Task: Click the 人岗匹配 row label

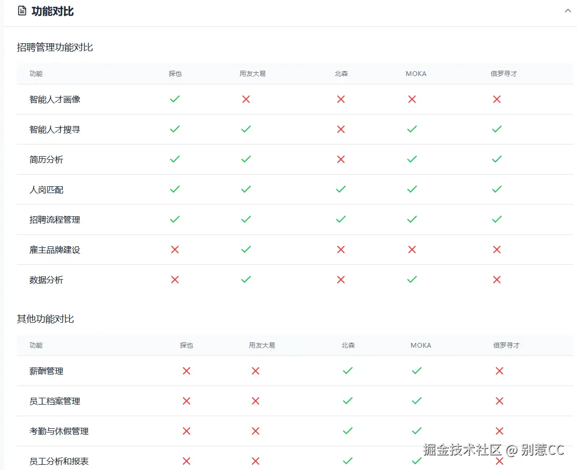Action: point(46,190)
